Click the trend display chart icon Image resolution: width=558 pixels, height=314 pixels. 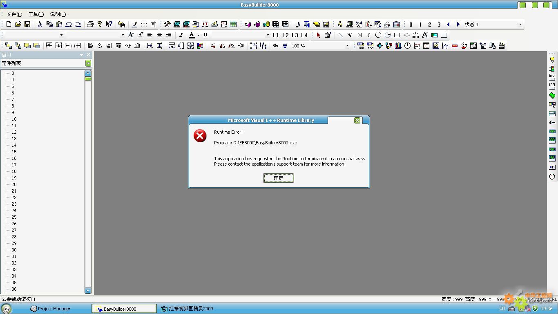click(417, 46)
